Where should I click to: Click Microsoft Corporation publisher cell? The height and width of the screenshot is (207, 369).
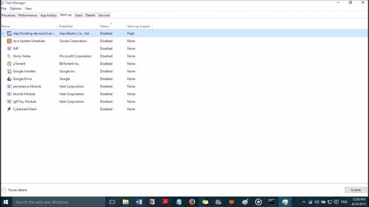coord(76,56)
